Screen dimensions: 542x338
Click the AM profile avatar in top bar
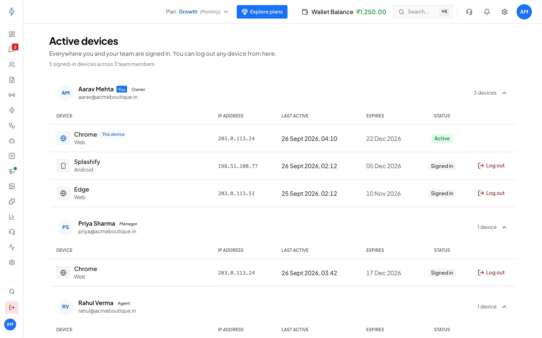point(524,12)
